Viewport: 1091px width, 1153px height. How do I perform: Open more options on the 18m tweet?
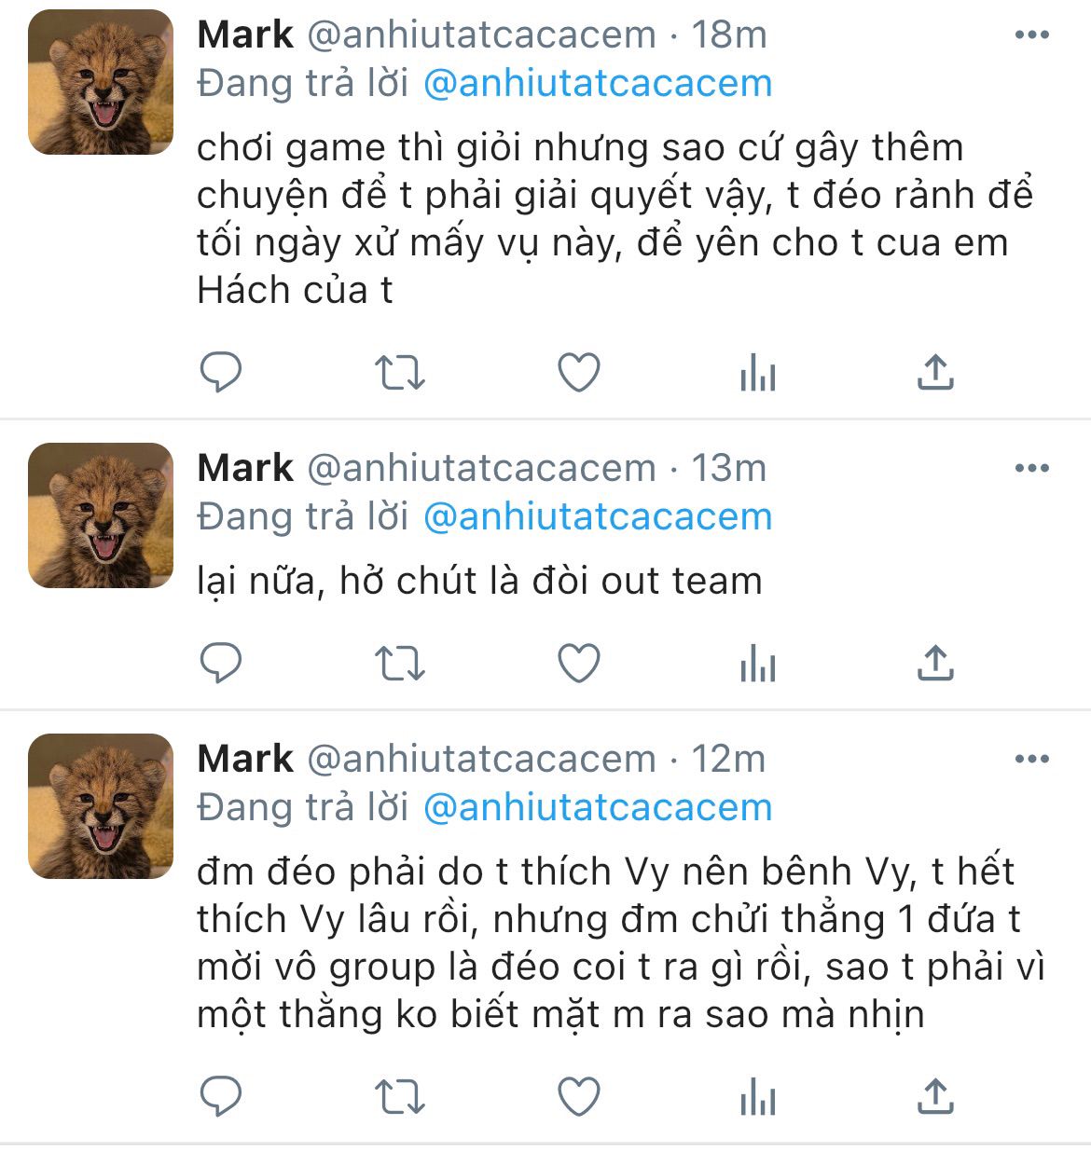point(1031,35)
